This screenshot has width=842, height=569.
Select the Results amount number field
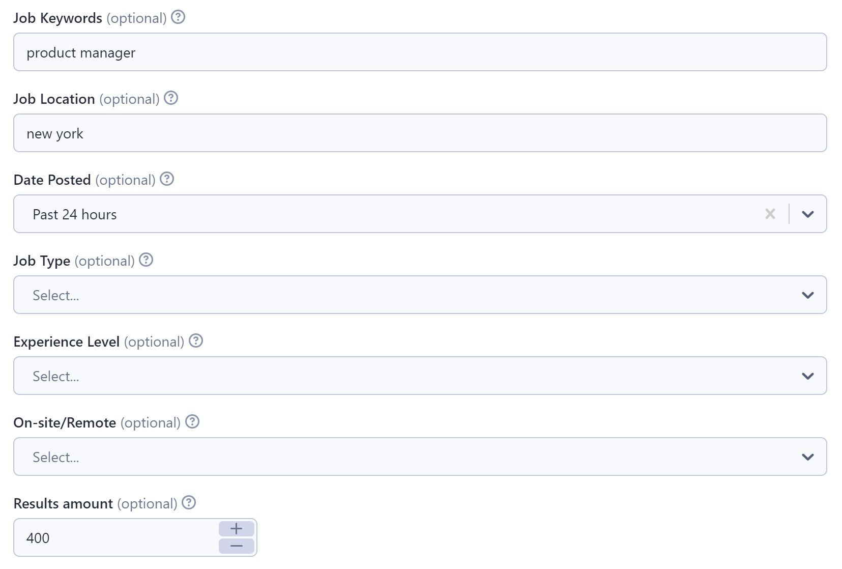pyautogui.click(x=116, y=537)
